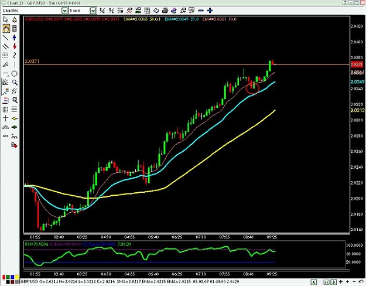This screenshot has width=366, height=286.
Task: Click the four-way move icon at bottom right
Action: pyautogui.click(x=341, y=282)
